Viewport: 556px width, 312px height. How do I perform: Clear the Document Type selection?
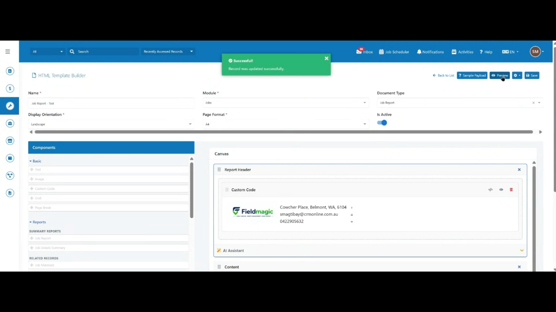(533, 103)
